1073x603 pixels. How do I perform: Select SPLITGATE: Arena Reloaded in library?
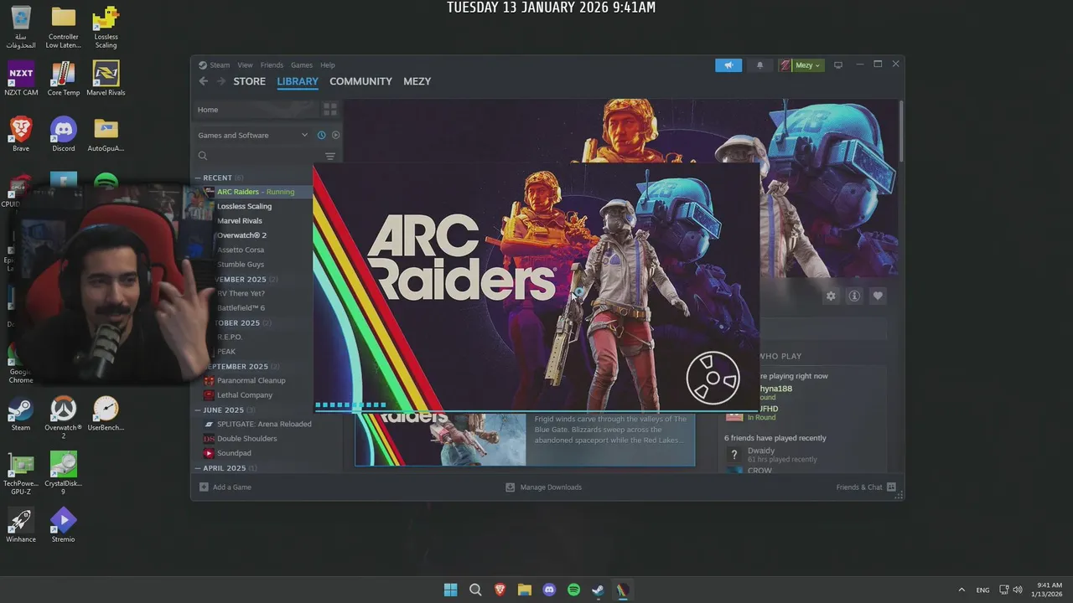(x=257, y=424)
